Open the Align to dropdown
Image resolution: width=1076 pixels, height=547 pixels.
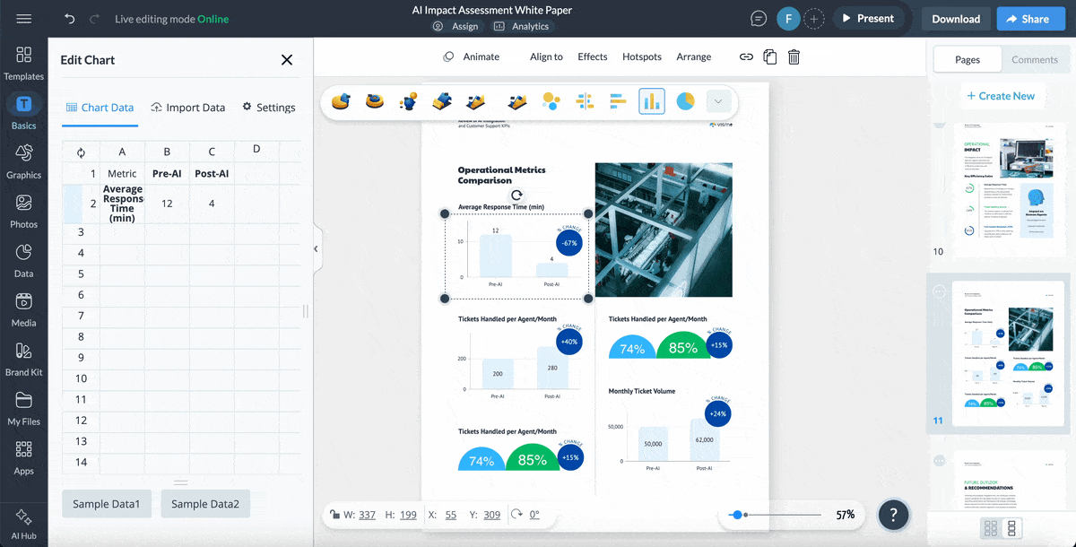coord(546,56)
